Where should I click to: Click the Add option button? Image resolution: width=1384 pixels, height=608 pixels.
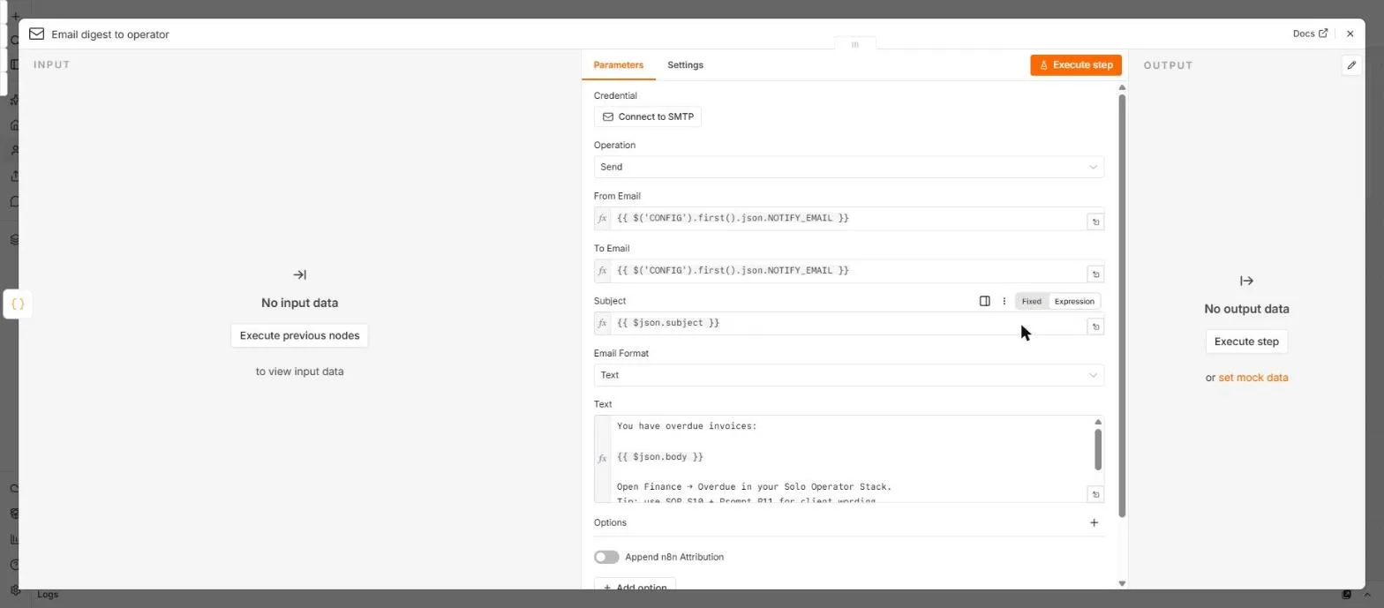tap(635, 587)
